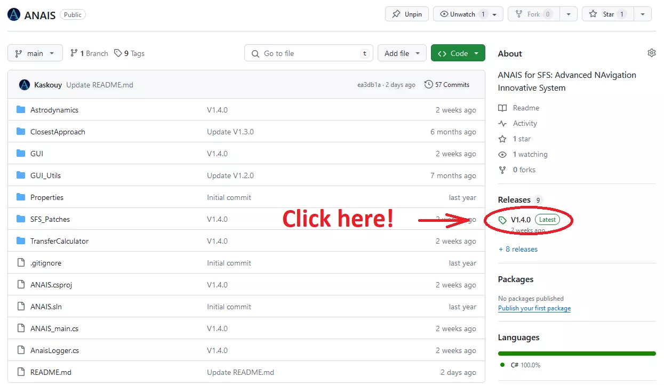
Task: Open the TransferCalculator folder
Action: [60, 241]
